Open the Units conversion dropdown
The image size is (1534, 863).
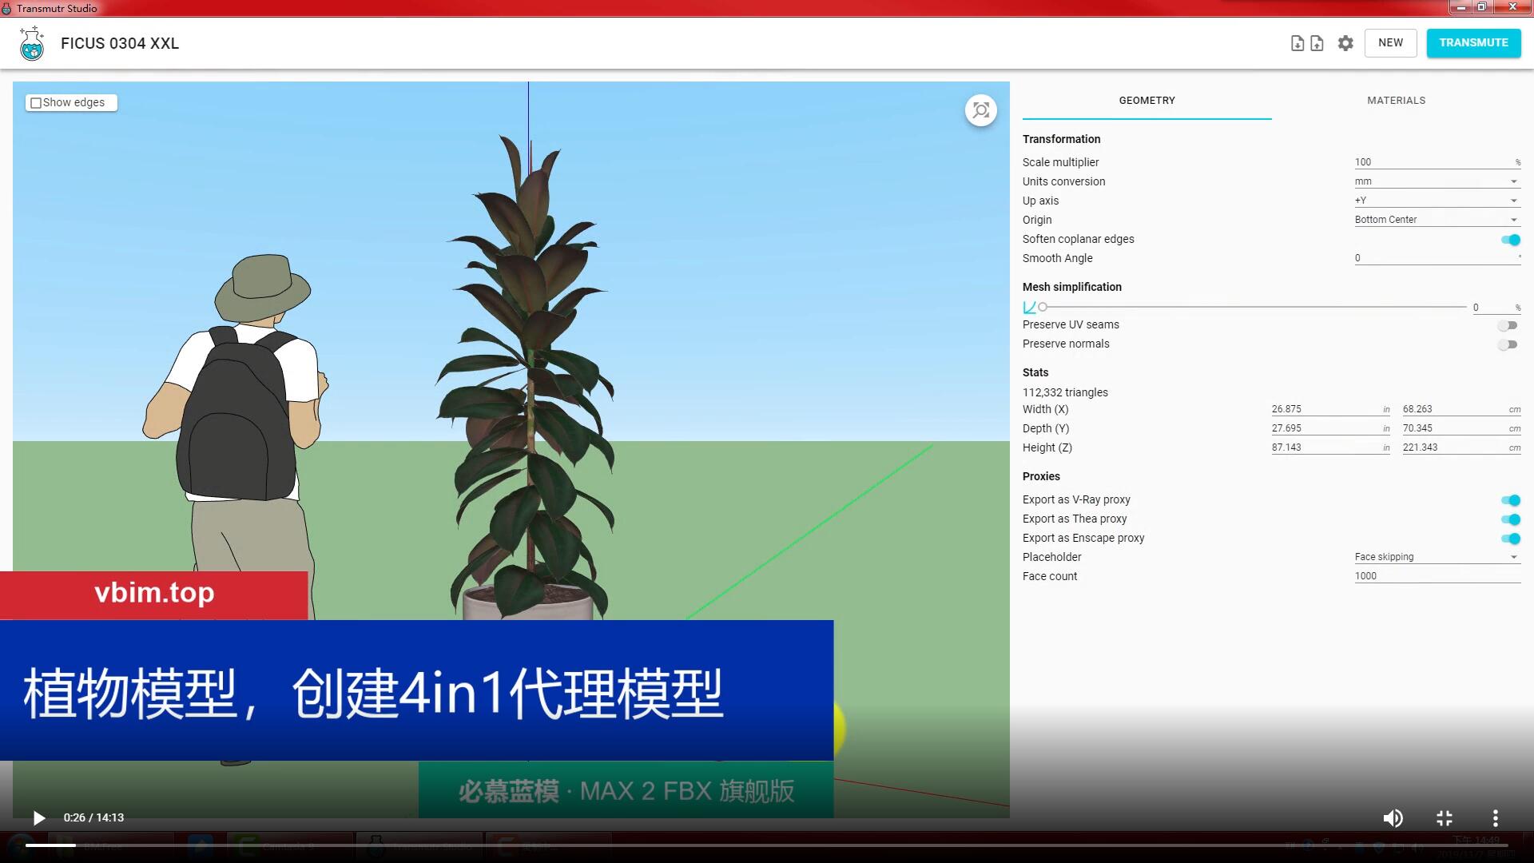pos(1437,181)
